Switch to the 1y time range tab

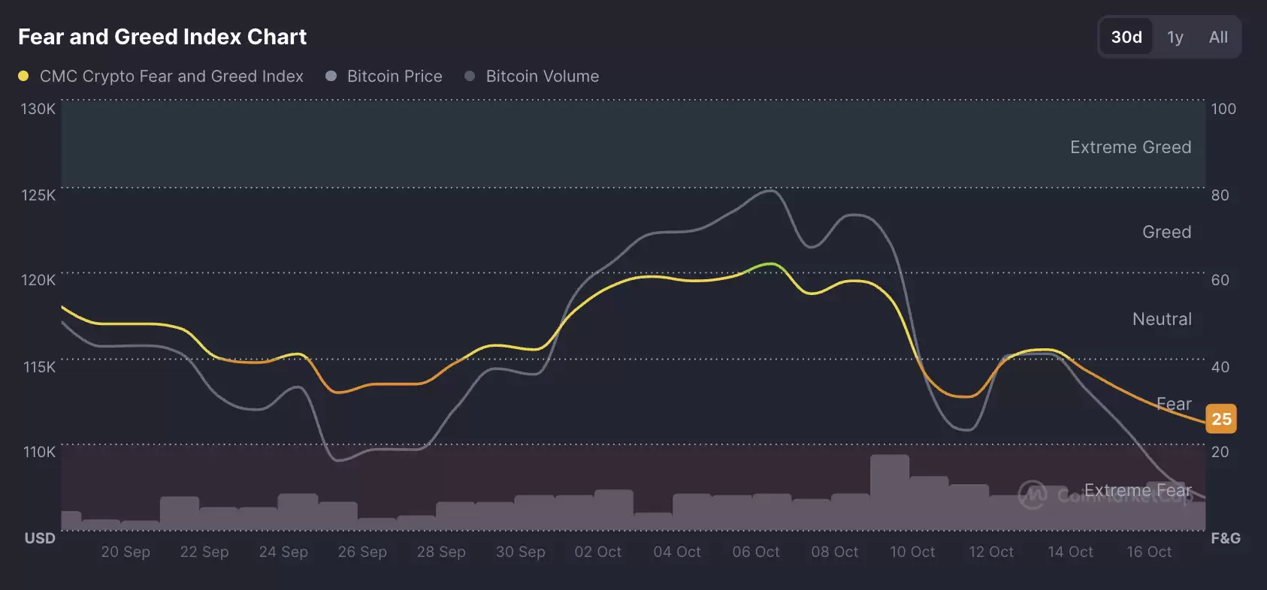coord(1175,36)
